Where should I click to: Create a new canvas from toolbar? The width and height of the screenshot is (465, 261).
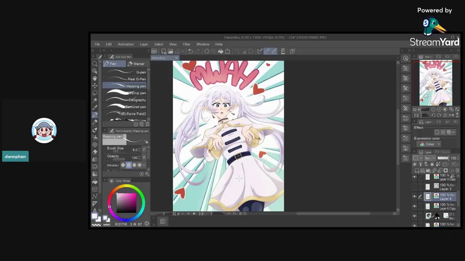pyautogui.click(x=163, y=51)
